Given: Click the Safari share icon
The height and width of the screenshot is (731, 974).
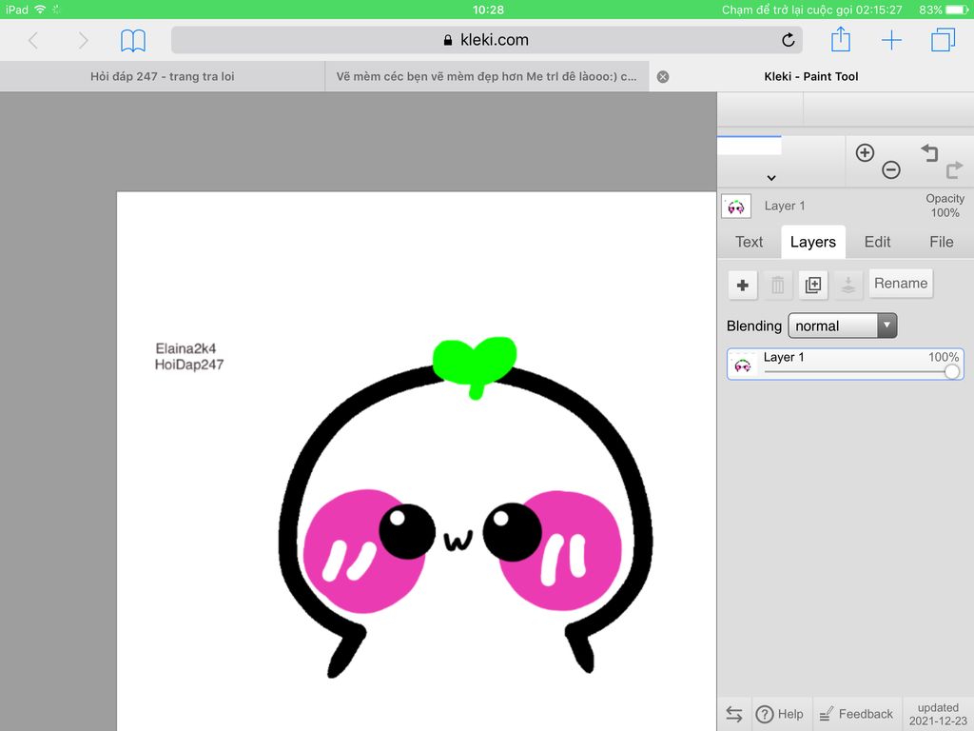Looking at the screenshot, I should point(840,40).
